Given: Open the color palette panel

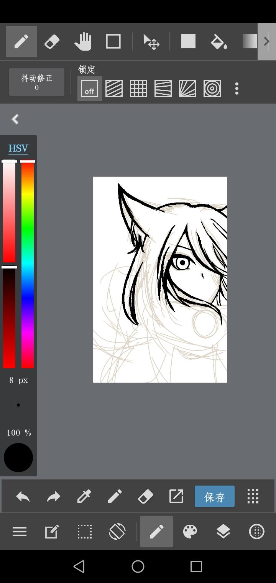Looking at the screenshot, I should pos(190,532).
